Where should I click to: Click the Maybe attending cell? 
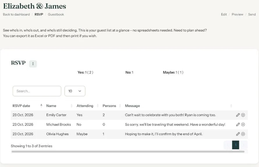[x=82, y=134]
